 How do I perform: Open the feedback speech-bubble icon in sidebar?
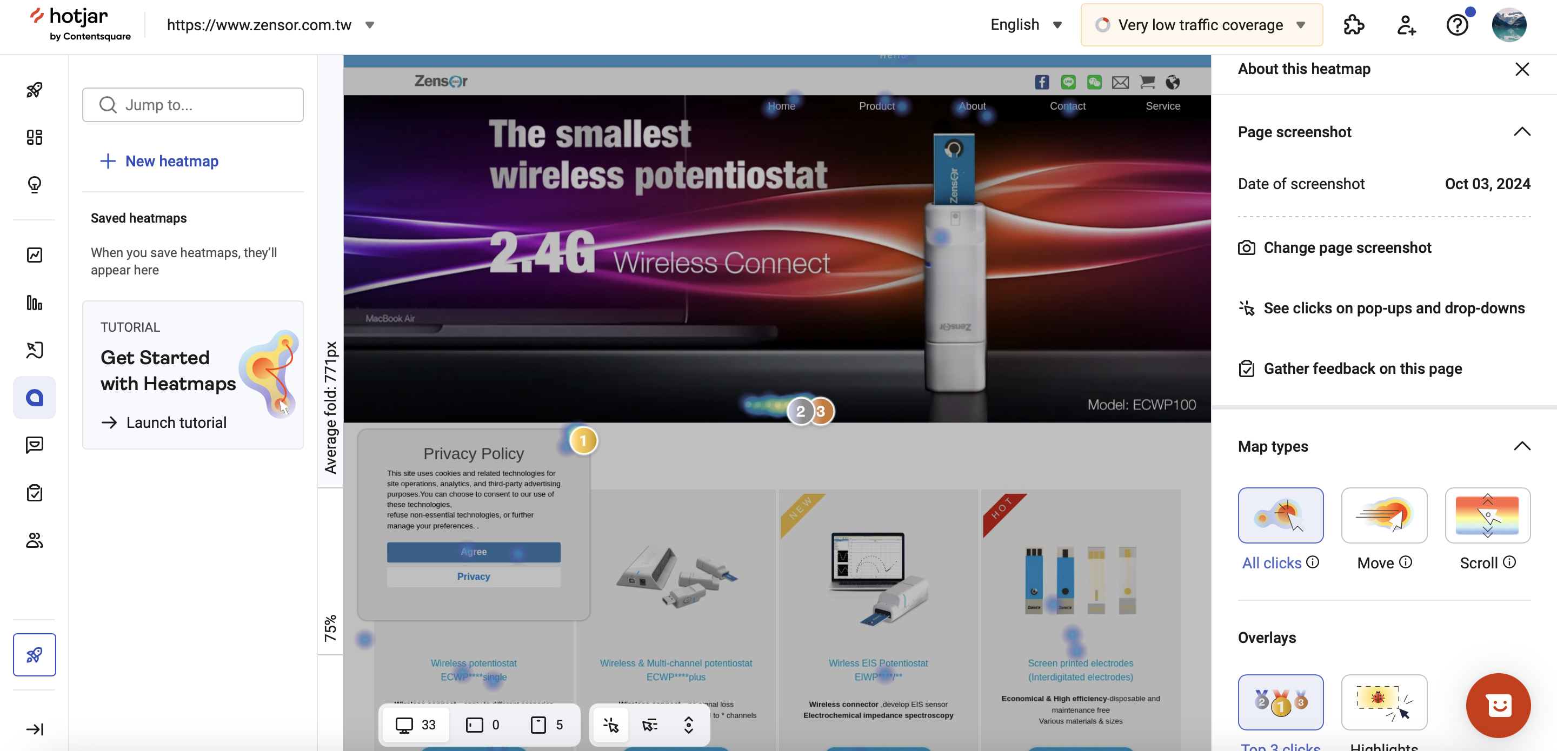pyautogui.click(x=35, y=445)
